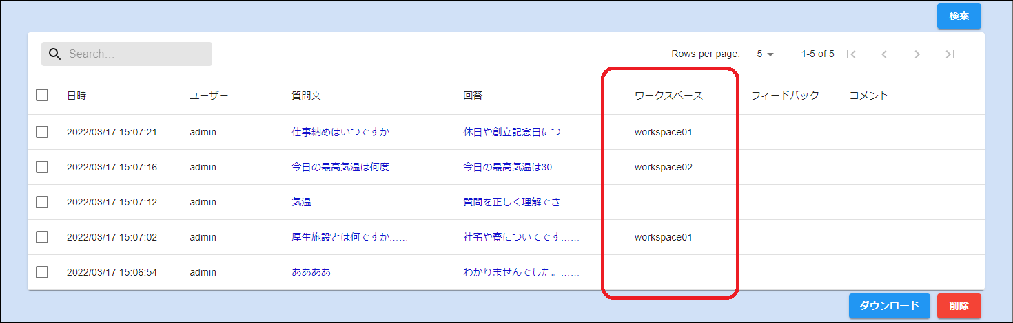1013x323 pixels.
Task: Select the checkbox for 15:07:16 row
Action: tap(42, 167)
